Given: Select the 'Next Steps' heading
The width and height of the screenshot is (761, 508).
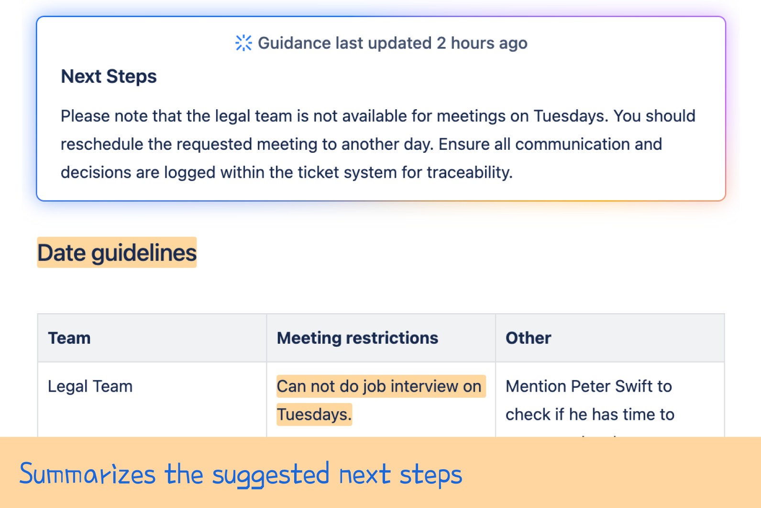Looking at the screenshot, I should pyautogui.click(x=109, y=77).
